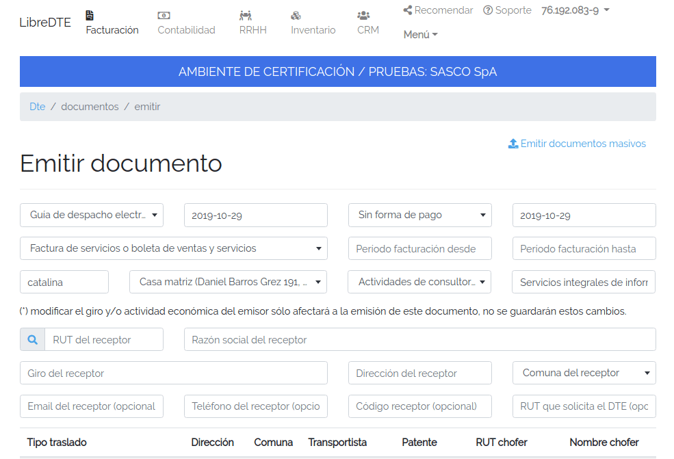
Task: Open the Menú dropdown
Action: pos(419,34)
